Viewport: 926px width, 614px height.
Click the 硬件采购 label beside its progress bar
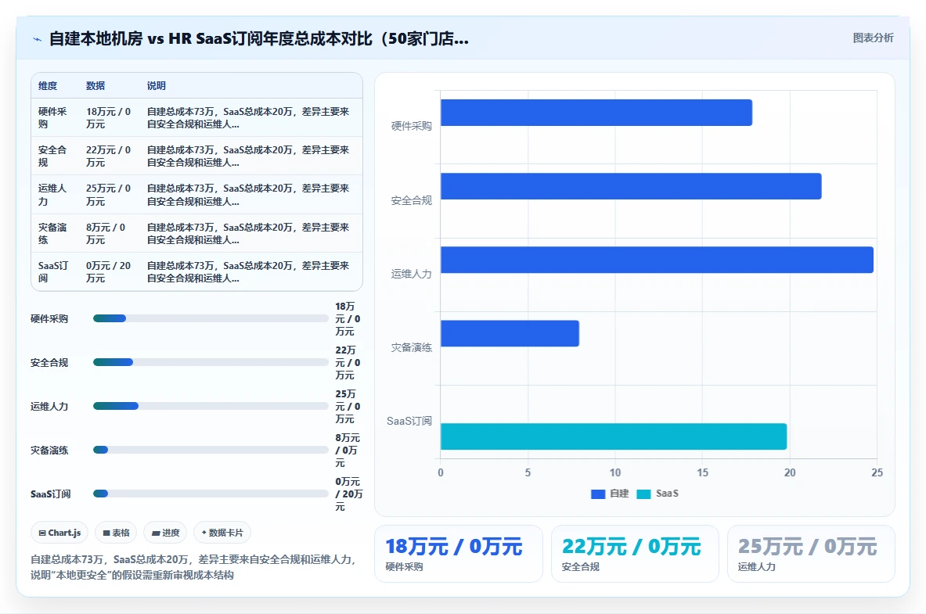tap(49, 319)
